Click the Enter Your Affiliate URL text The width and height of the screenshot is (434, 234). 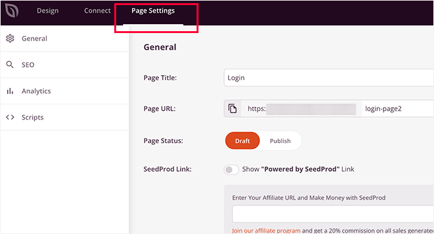pos(309,198)
